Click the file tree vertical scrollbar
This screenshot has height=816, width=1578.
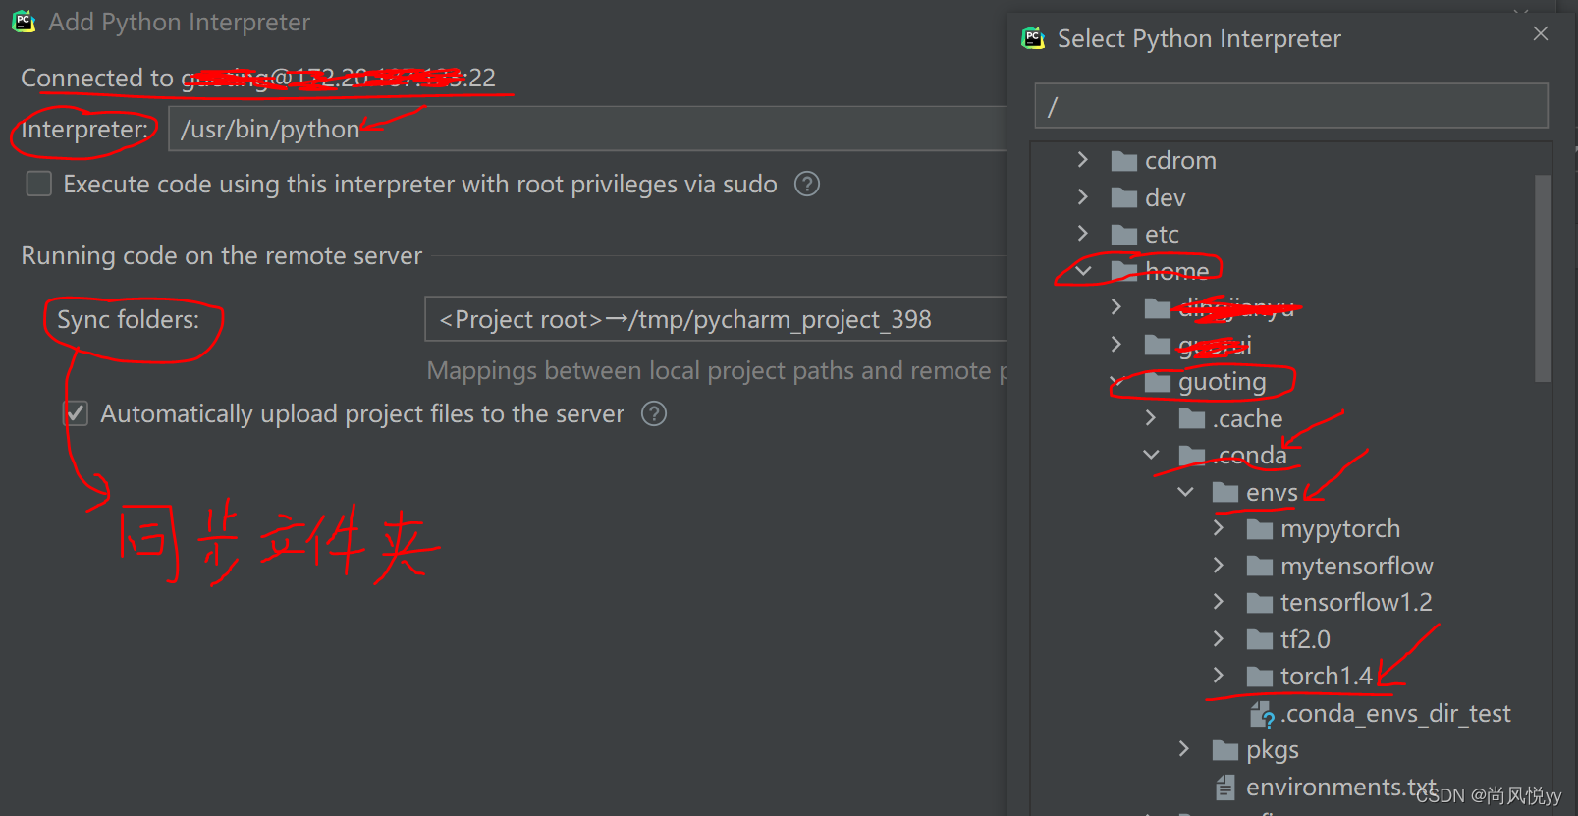[x=1542, y=278]
